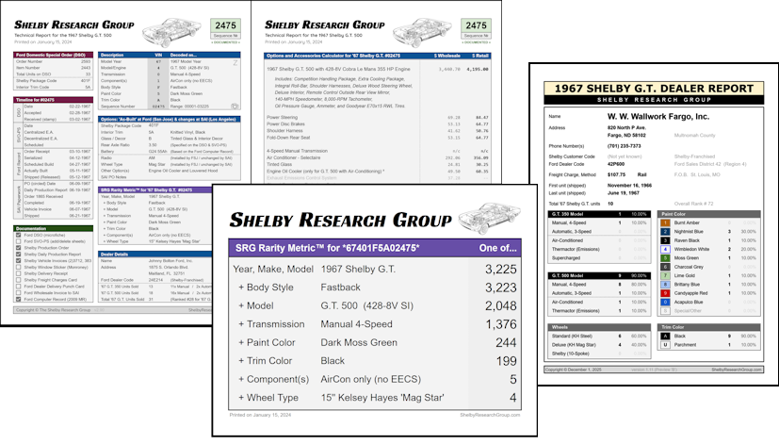Click the Burnt Amber paint swatch numbered 1
Image resolution: width=779 pixels, height=444 pixels.
coord(665,222)
